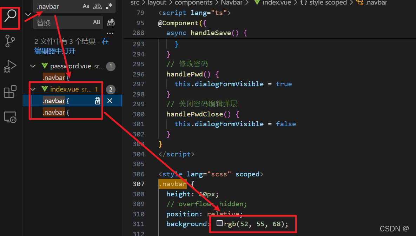Collapse index.vue search results

coord(33,89)
